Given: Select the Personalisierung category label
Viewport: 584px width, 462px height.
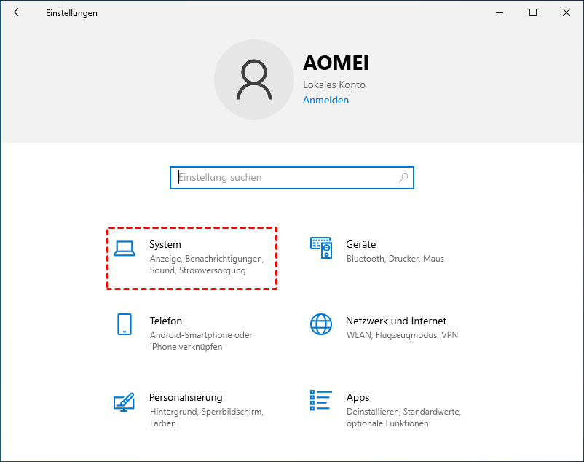Looking at the screenshot, I should pyautogui.click(x=186, y=397).
